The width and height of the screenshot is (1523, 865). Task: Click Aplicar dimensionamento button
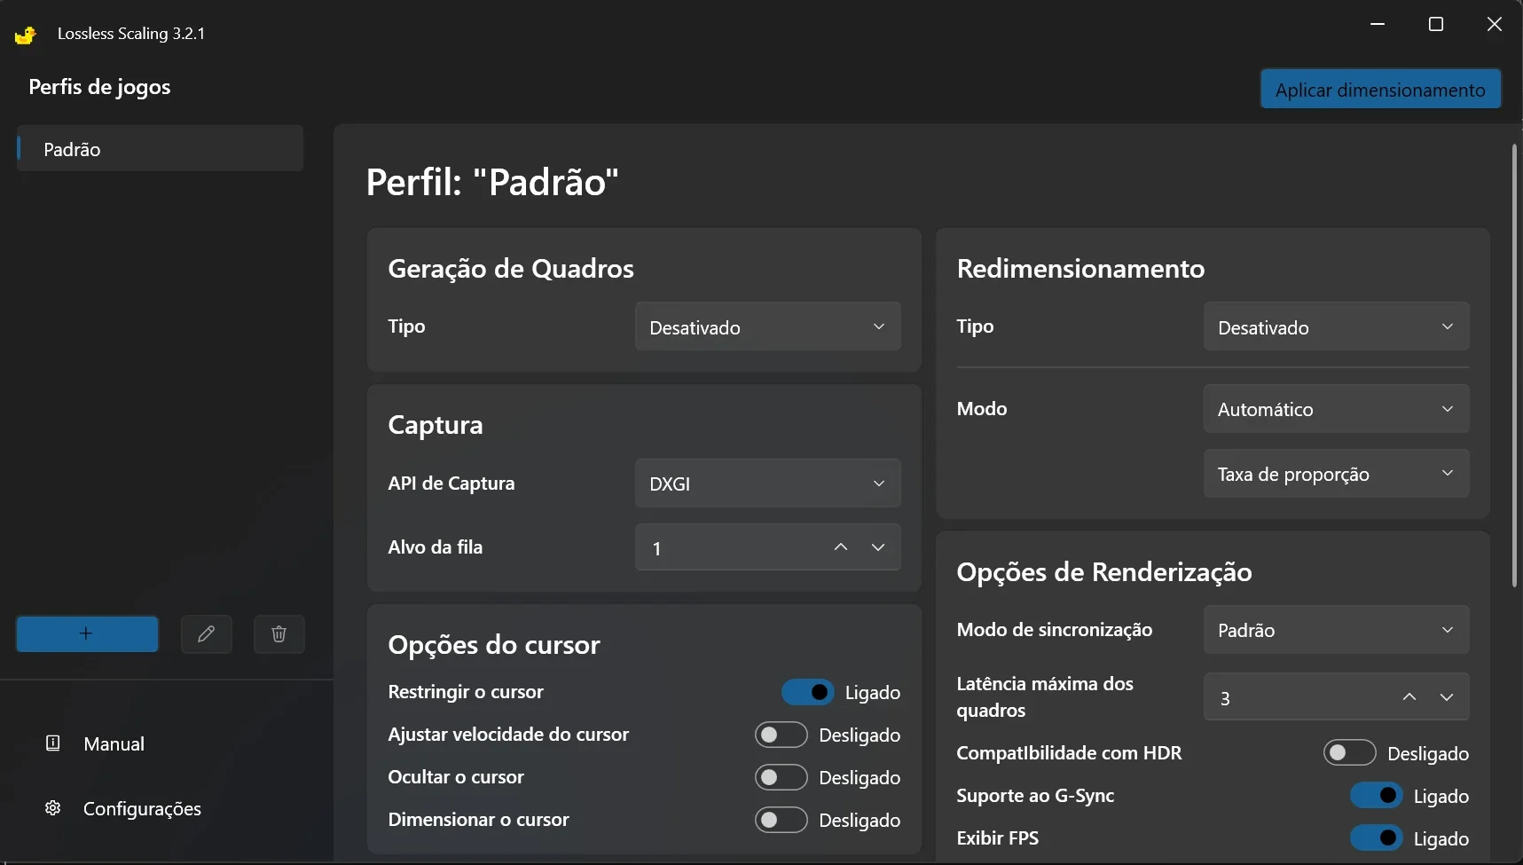point(1380,90)
